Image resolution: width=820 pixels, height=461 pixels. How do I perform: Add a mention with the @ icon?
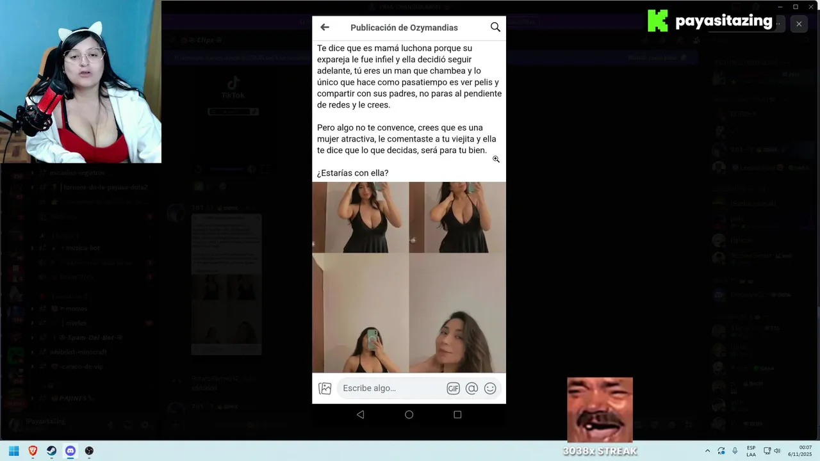pos(472,388)
